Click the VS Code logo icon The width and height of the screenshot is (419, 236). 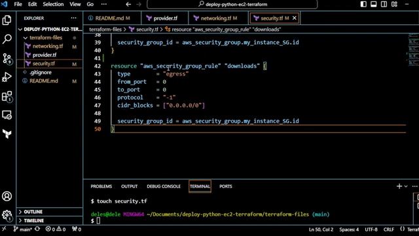[x=5, y=4]
